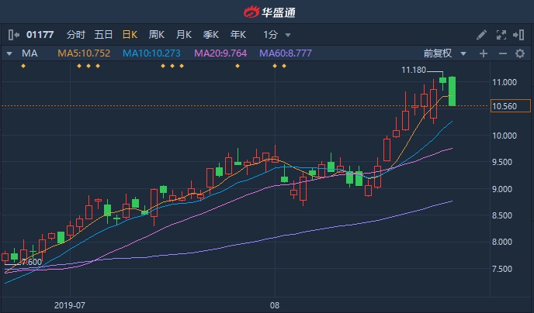Image resolution: width=534 pixels, height=313 pixels.
Task: Show the 年K yearly chart
Action: 238,35
